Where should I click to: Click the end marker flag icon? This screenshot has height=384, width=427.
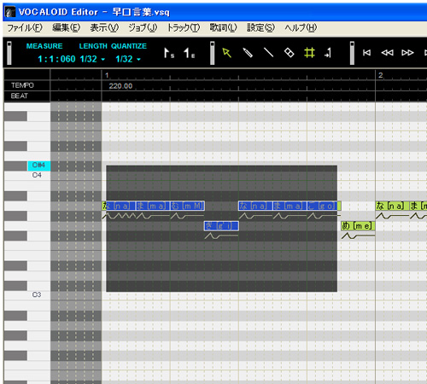click(x=189, y=53)
